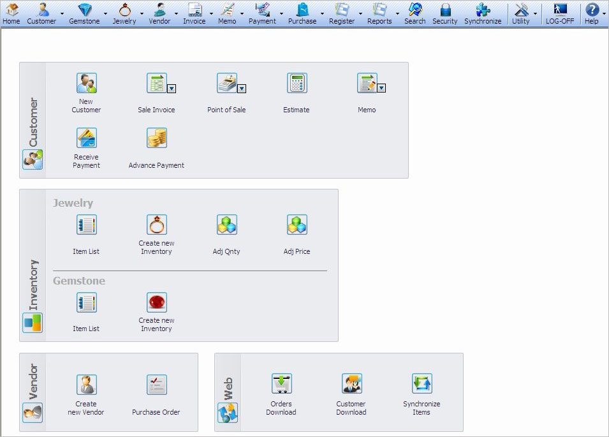Open the Customer Download icon
Screen dimensions: 609x437
tap(351, 384)
